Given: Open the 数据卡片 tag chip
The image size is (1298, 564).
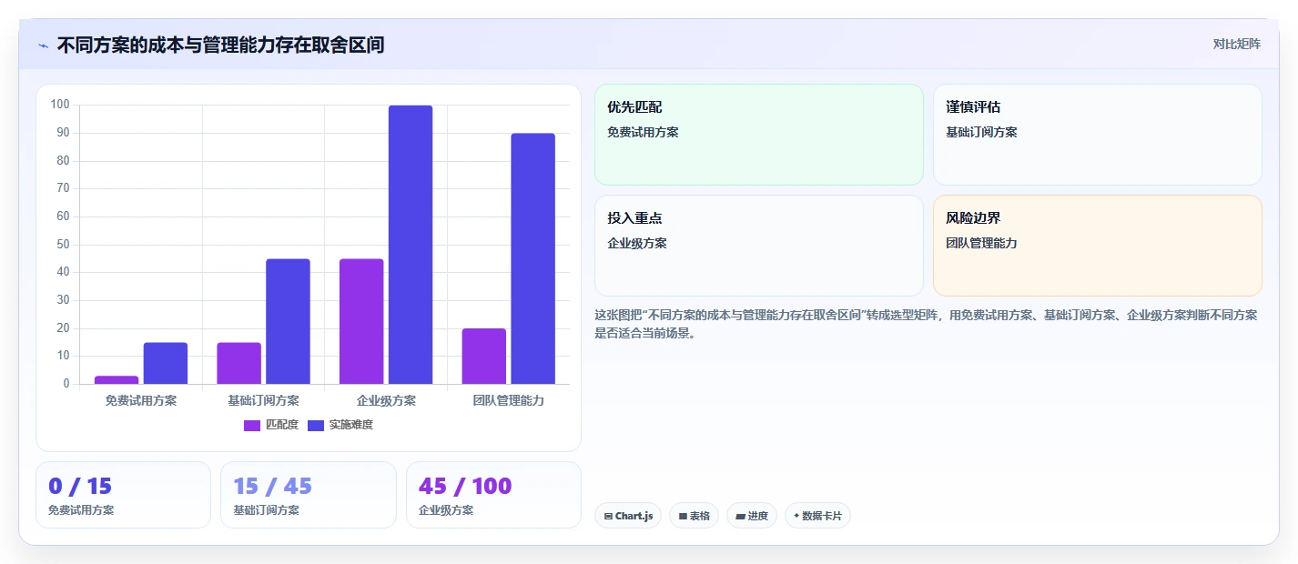Looking at the screenshot, I should [817, 516].
